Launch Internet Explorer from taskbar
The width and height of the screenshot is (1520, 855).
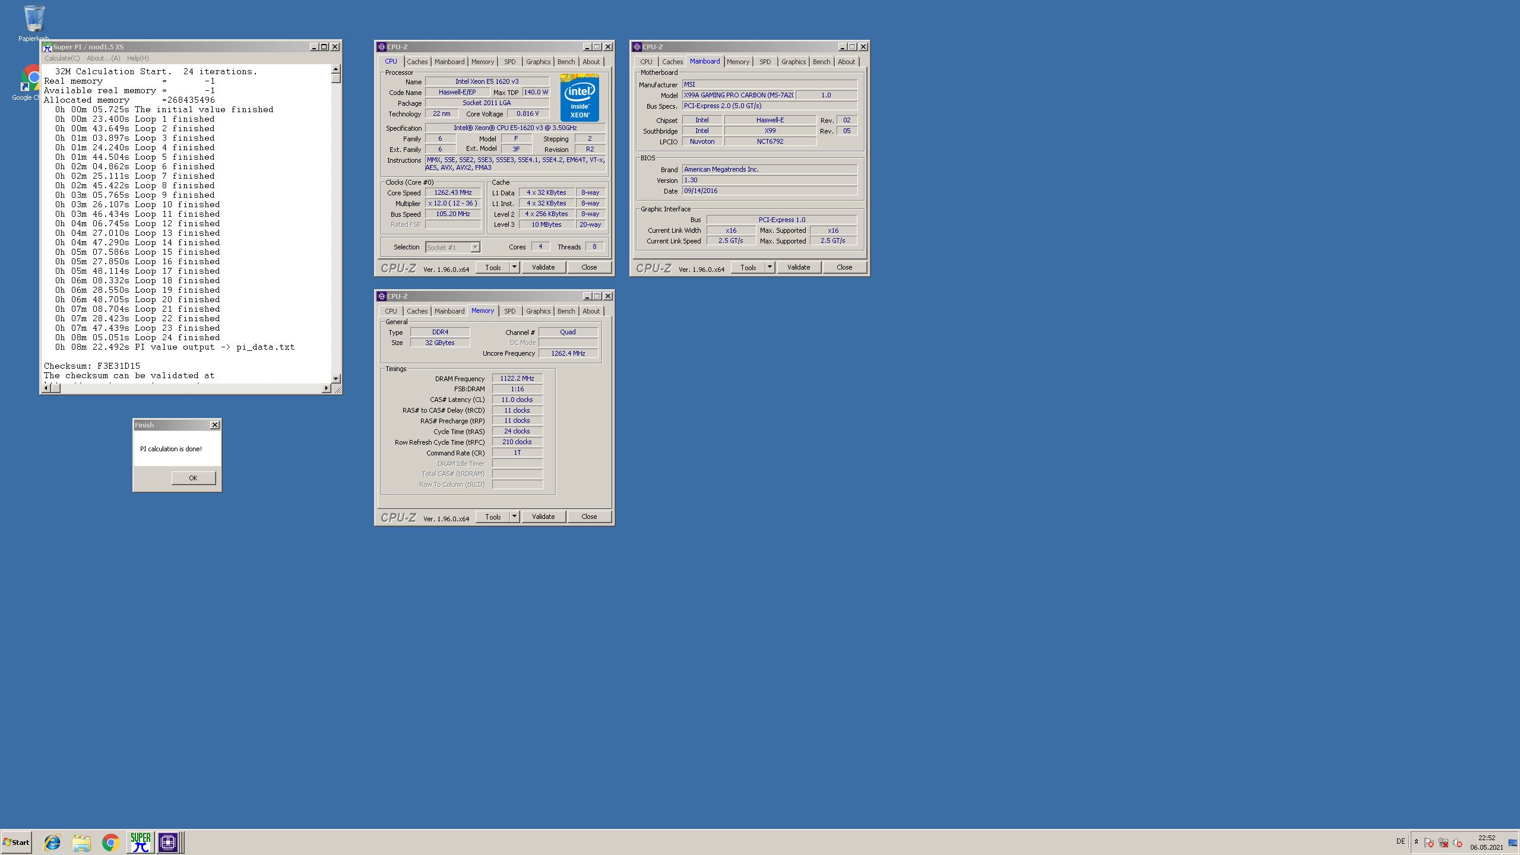click(52, 842)
